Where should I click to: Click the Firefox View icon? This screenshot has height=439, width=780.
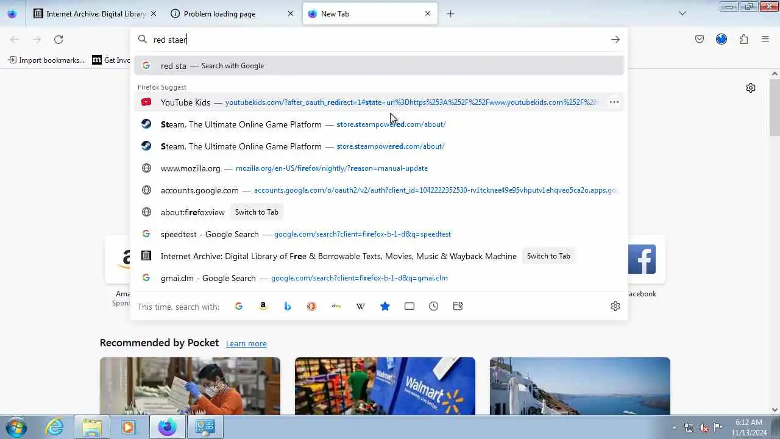pyautogui.click(x=12, y=13)
